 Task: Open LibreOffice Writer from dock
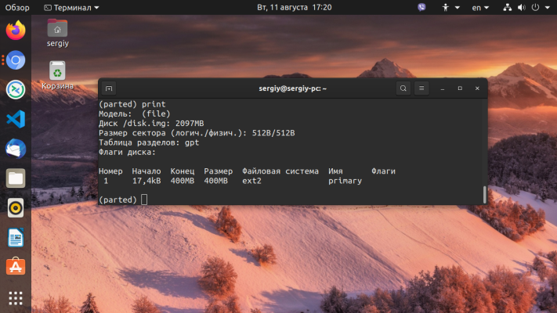[16, 237]
